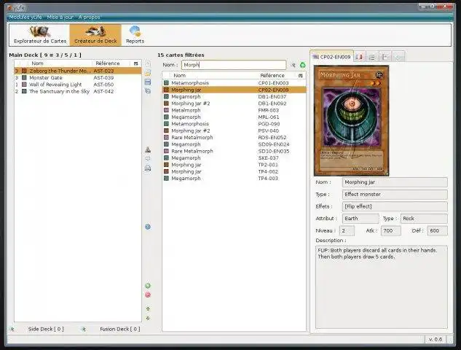Screen dimensions: 461x350
Task: Switch to the greyed checkmark tab
Action: point(398,57)
